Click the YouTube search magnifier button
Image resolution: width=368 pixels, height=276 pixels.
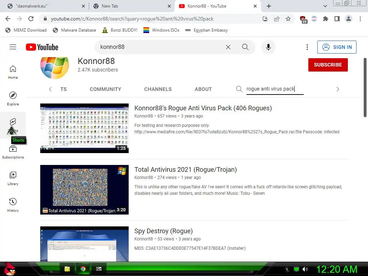point(245,47)
